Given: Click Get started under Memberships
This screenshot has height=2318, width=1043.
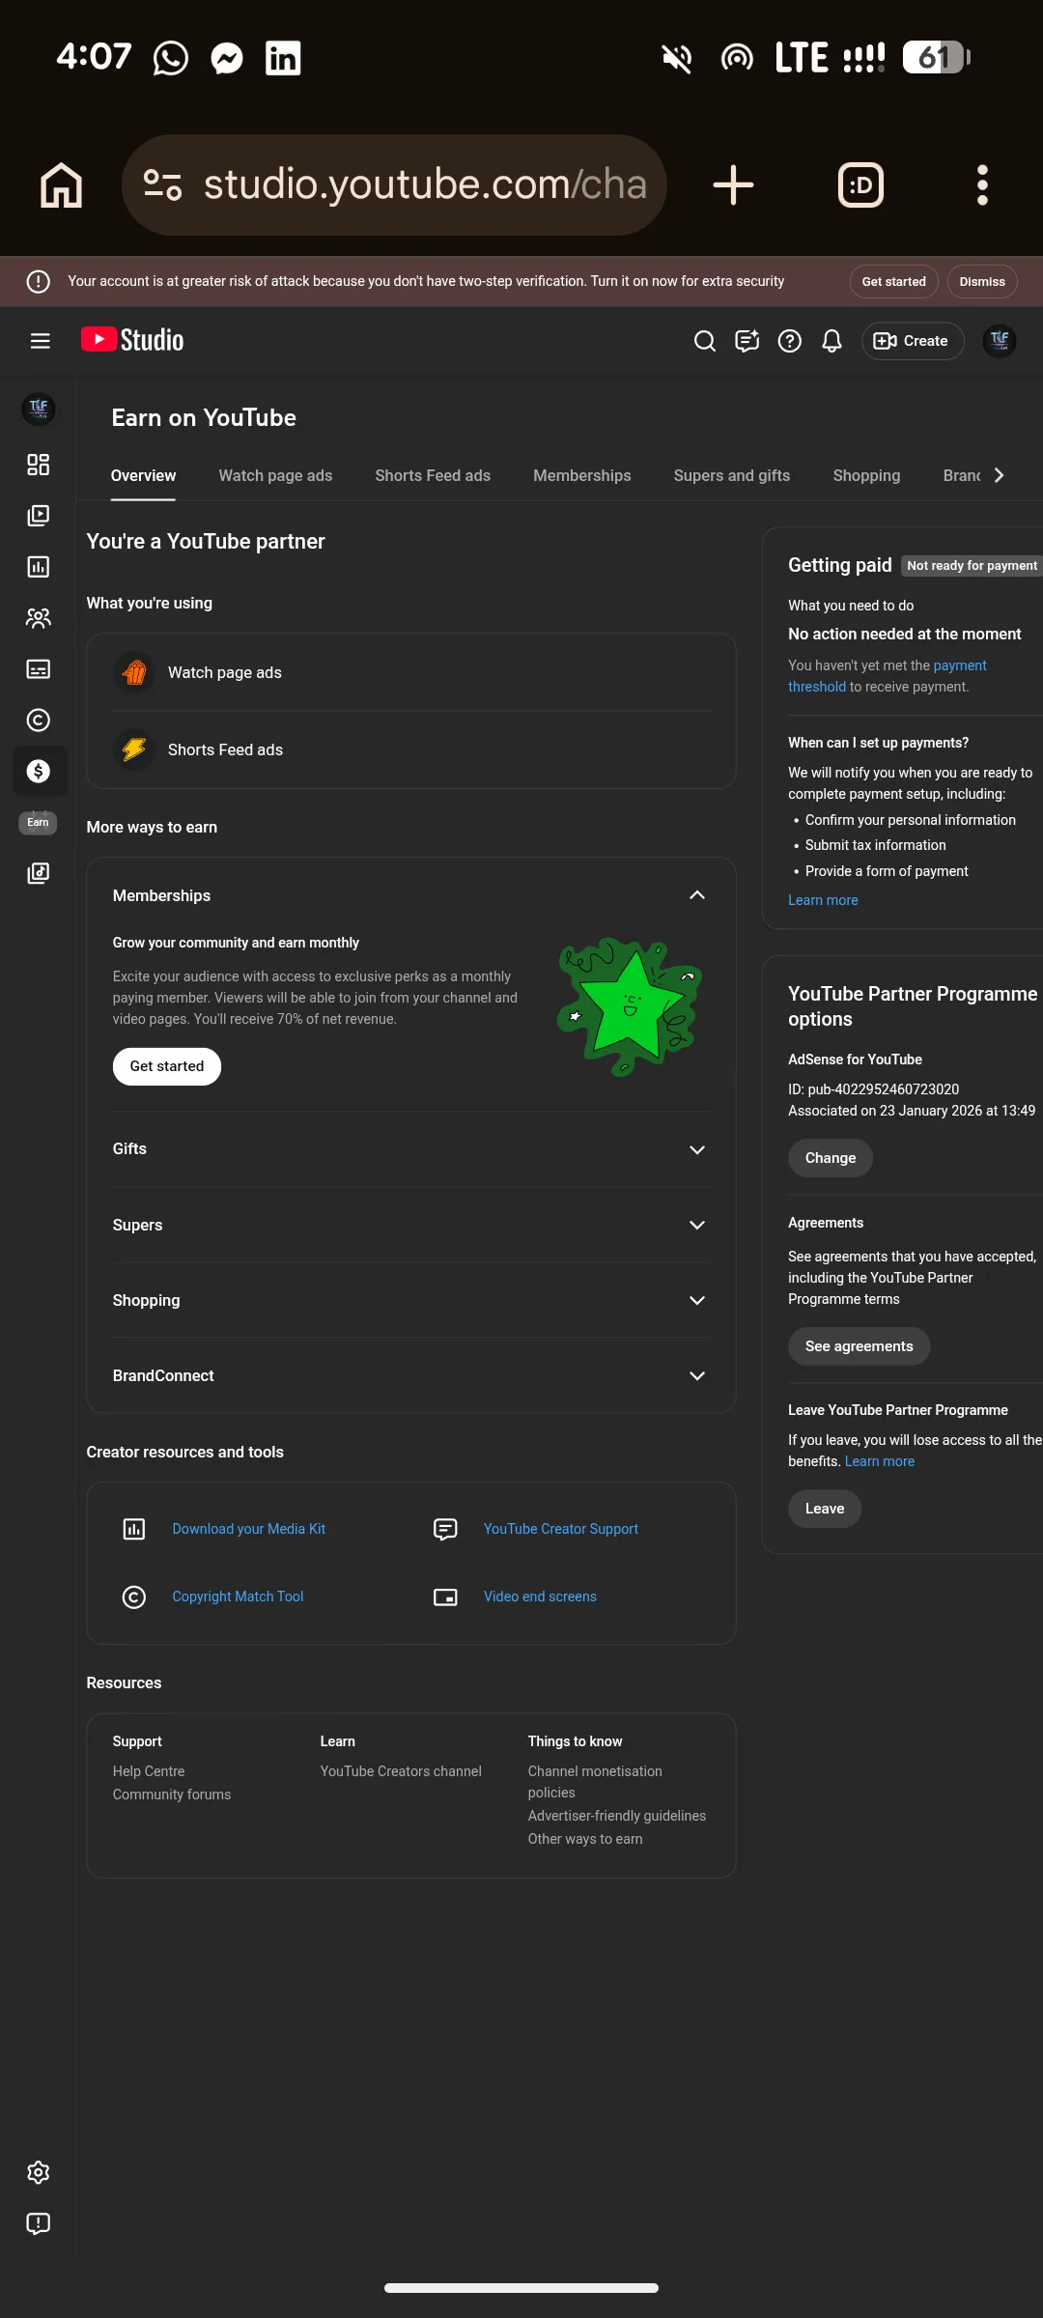Looking at the screenshot, I should (x=167, y=1066).
